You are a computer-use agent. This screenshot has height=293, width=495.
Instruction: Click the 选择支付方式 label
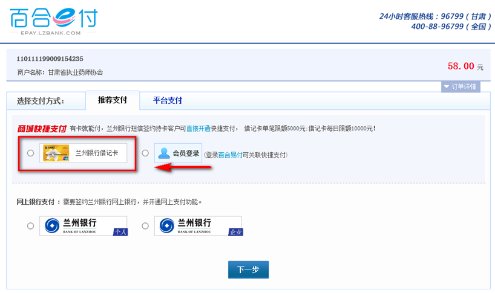coord(41,101)
